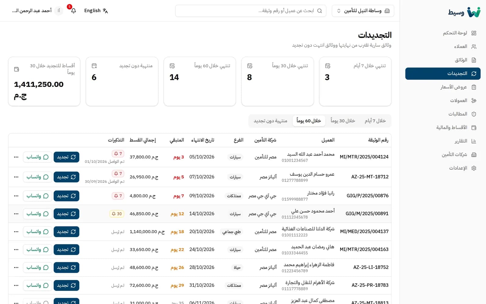Click the لوحة التحكم dashboard icon
Viewport: 486px width, 304px height.
(x=474, y=33)
